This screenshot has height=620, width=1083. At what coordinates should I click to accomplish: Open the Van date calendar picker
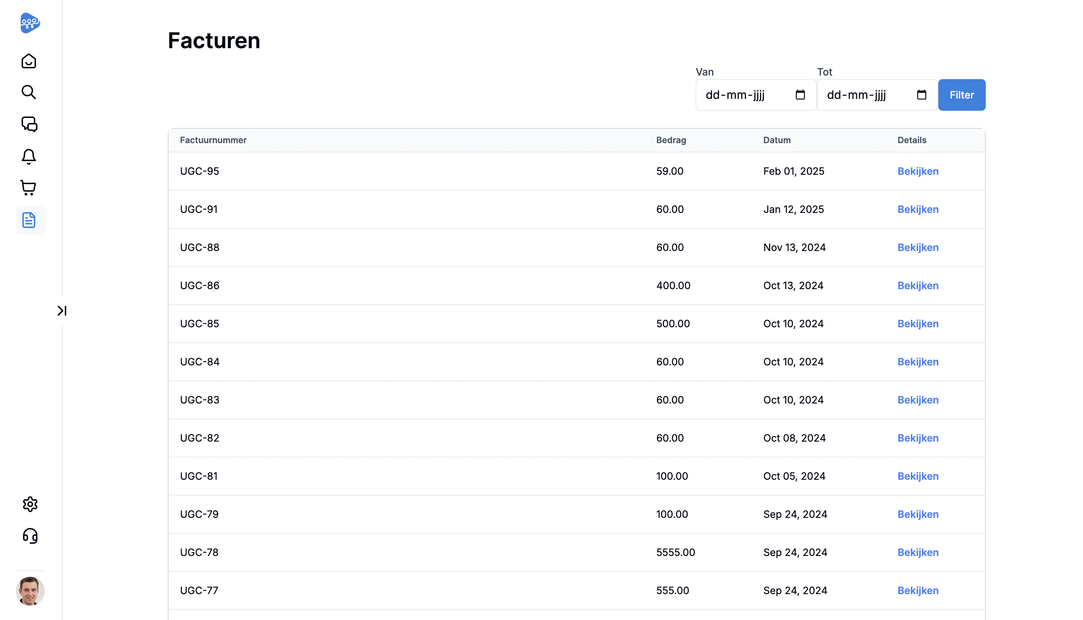coord(800,95)
